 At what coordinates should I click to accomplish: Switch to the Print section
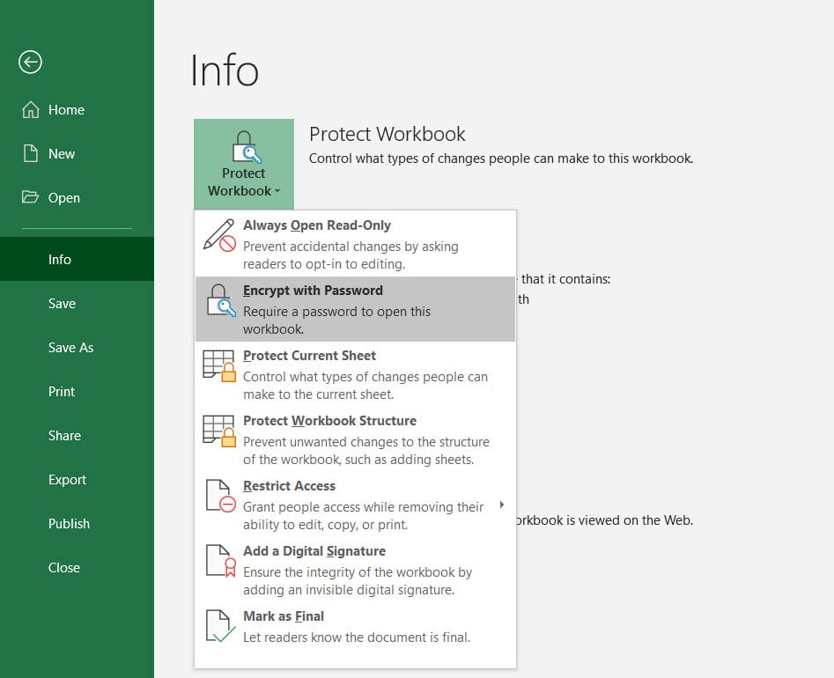click(60, 391)
